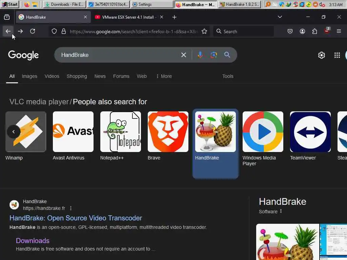Show previous carousel items with left chevron
This screenshot has width=347, height=260.
pyautogui.click(x=14, y=132)
